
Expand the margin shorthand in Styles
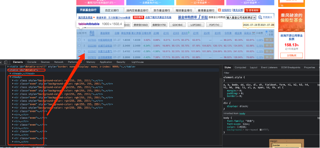coord(238,91)
